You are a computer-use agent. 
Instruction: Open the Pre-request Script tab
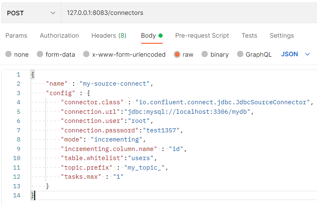coord(202,36)
